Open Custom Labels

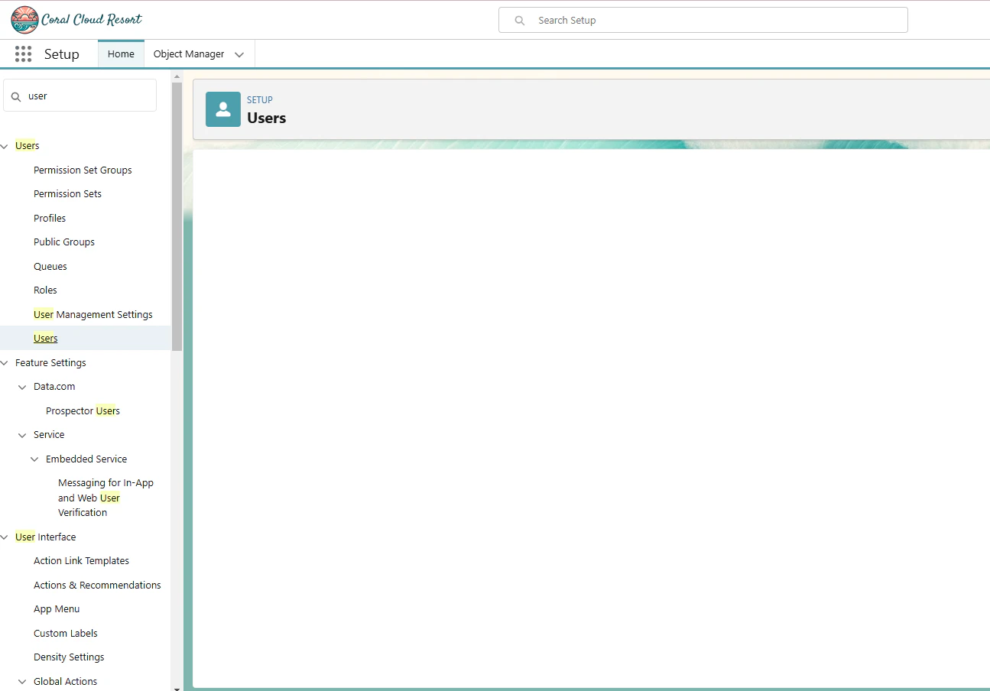point(66,633)
